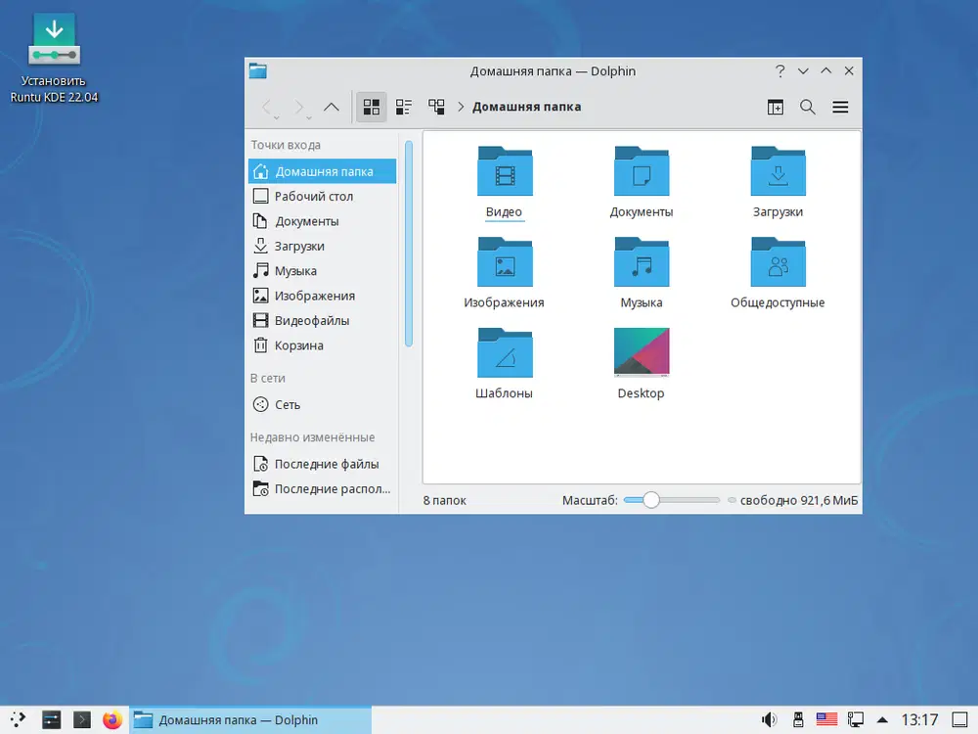This screenshot has height=734, width=978.
Task: Click the clock showing 13:17
Action: (919, 719)
